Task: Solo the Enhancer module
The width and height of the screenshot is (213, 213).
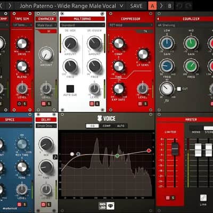Action: pos(48,104)
